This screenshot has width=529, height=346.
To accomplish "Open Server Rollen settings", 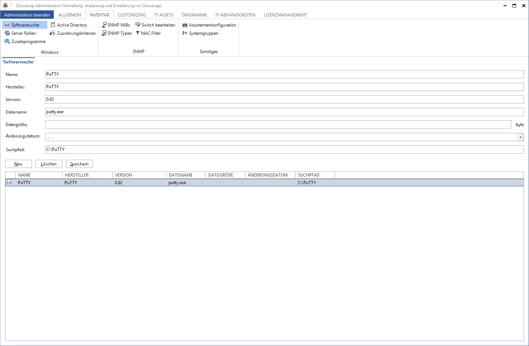I will point(20,33).
